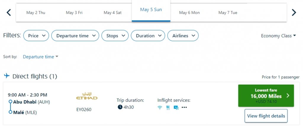Click the Etihad airline logo
The image size is (303, 128).
point(87,96)
